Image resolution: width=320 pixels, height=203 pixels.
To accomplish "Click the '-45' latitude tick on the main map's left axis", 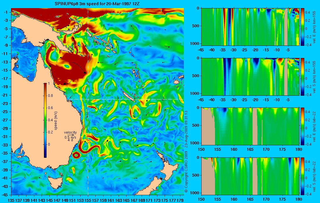I will click(5, 195).
